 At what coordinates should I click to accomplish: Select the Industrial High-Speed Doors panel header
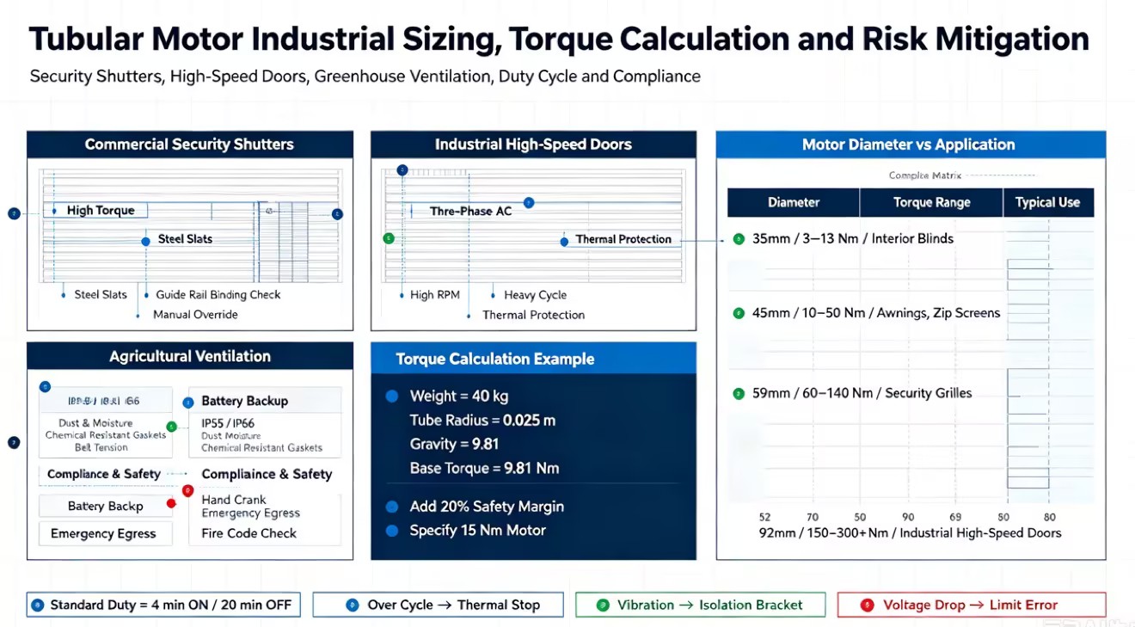pyautogui.click(x=533, y=144)
